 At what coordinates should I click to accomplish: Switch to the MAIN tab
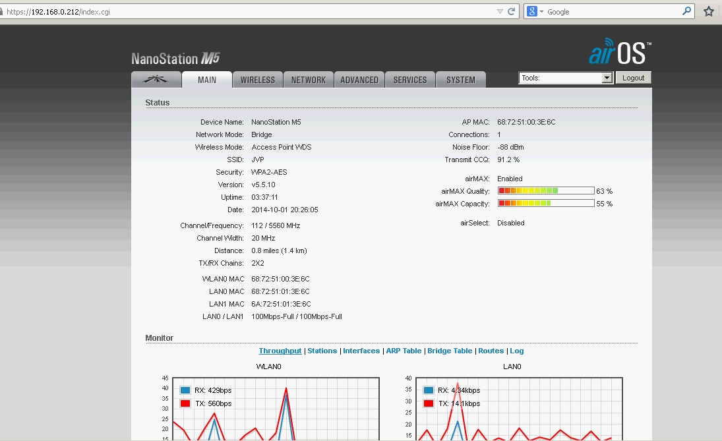[207, 80]
